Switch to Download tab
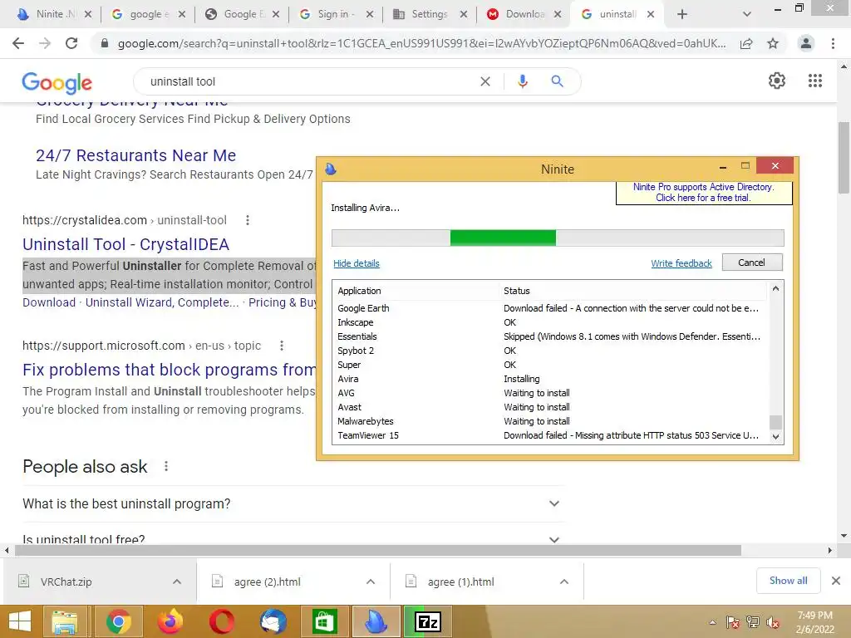Viewport: 851px width, 638px height. (x=524, y=14)
